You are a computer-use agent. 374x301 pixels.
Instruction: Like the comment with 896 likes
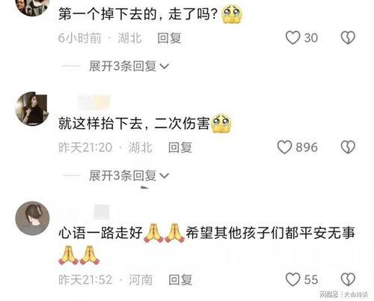click(284, 147)
